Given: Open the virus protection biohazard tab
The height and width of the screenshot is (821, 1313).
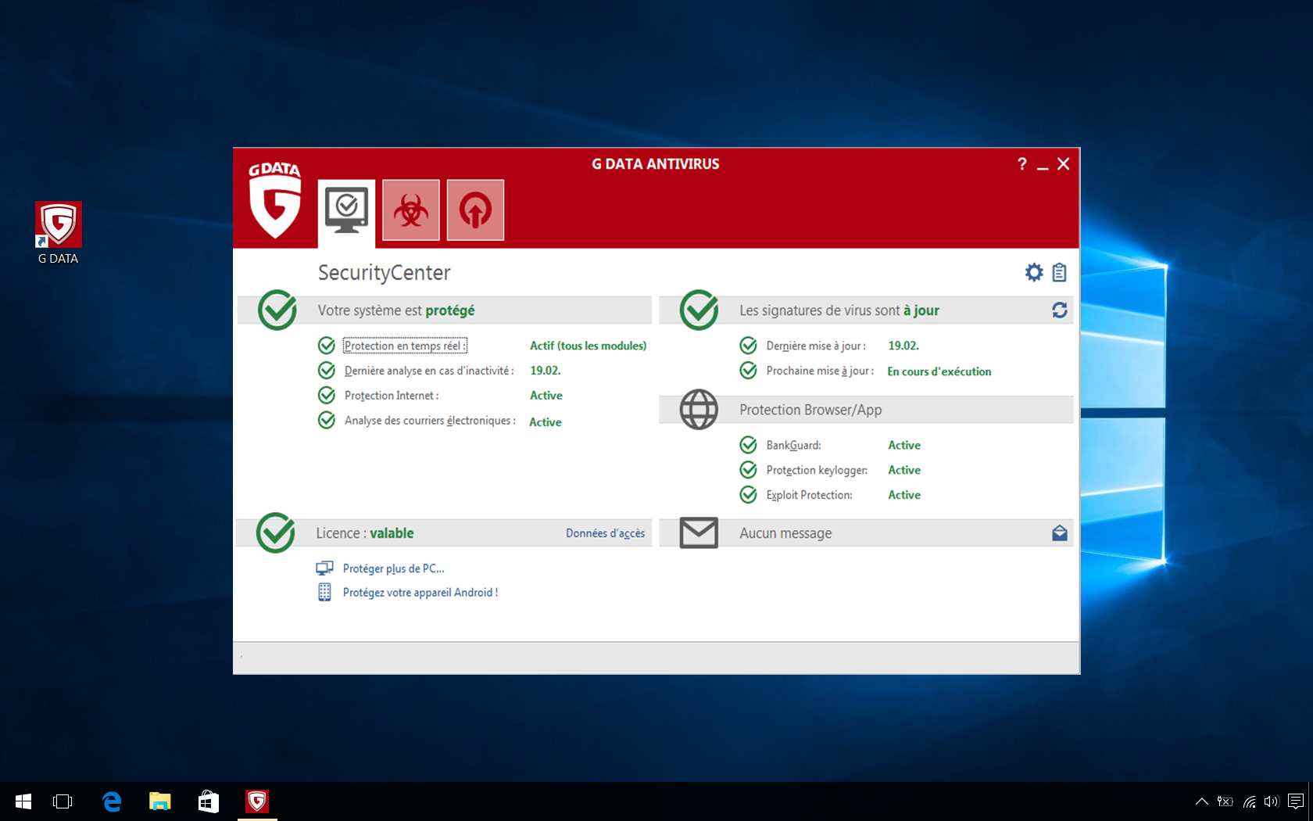Looking at the screenshot, I should click(x=411, y=210).
